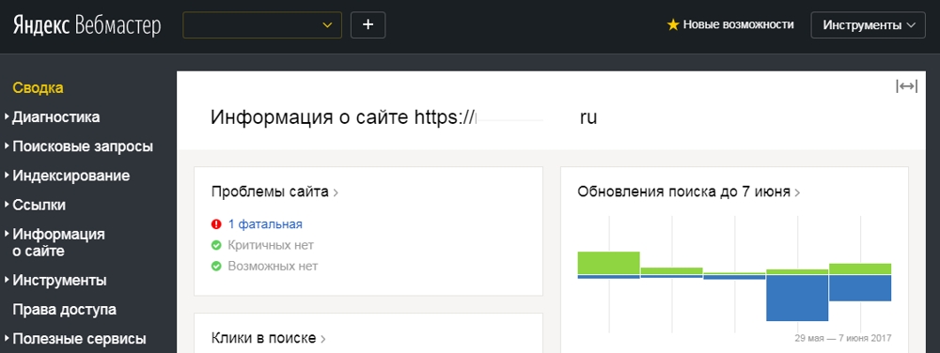This screenshot has height=353, width=940.
Task: Open the site selector dropdown
Action: (x=262, y=25)
